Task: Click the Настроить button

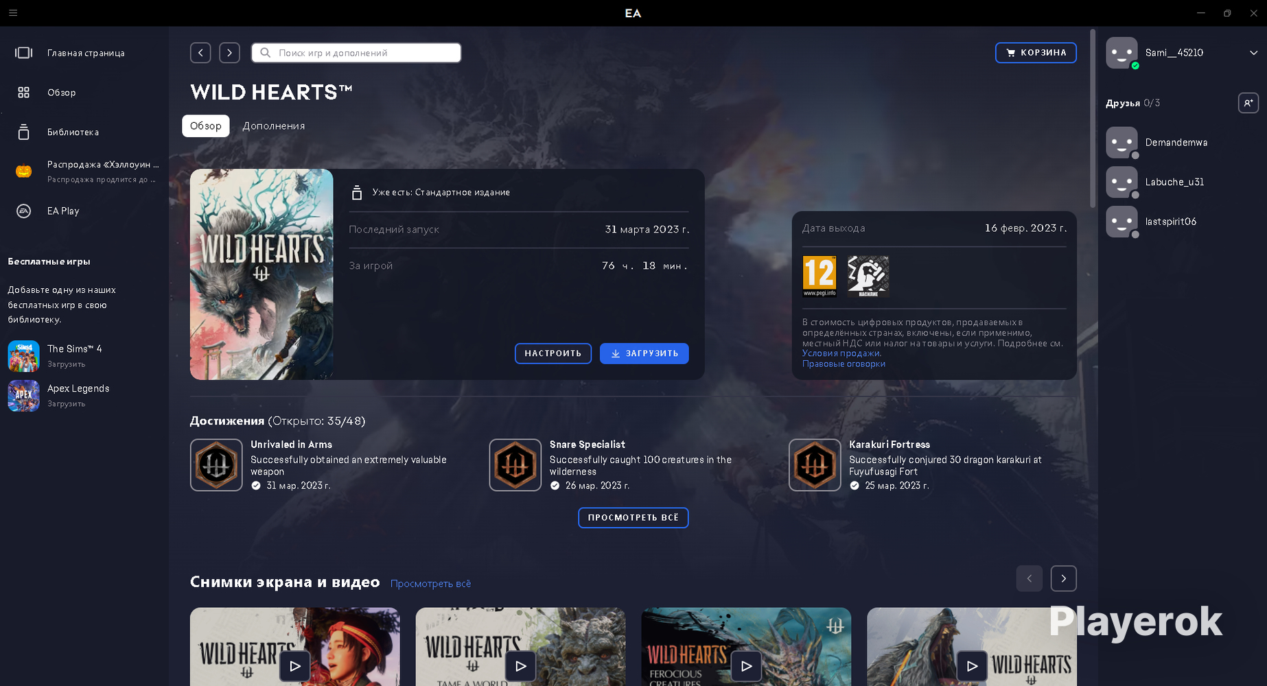Action: (553, 353)
